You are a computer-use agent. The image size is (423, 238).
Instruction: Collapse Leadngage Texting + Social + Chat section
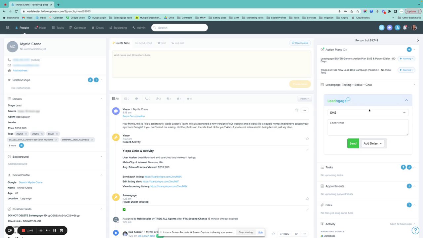pyautogui.click(x=414, y=85)
